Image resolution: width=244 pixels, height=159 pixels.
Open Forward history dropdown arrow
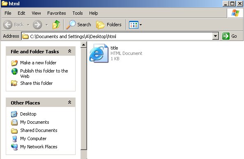(47, 25)
